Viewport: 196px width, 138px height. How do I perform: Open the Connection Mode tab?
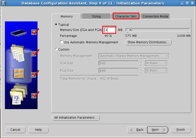click(x=155, y=16)
